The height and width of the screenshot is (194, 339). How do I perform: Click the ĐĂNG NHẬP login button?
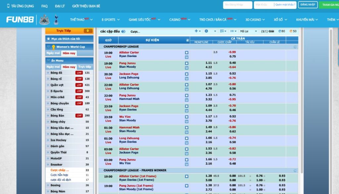click(308, 5)
